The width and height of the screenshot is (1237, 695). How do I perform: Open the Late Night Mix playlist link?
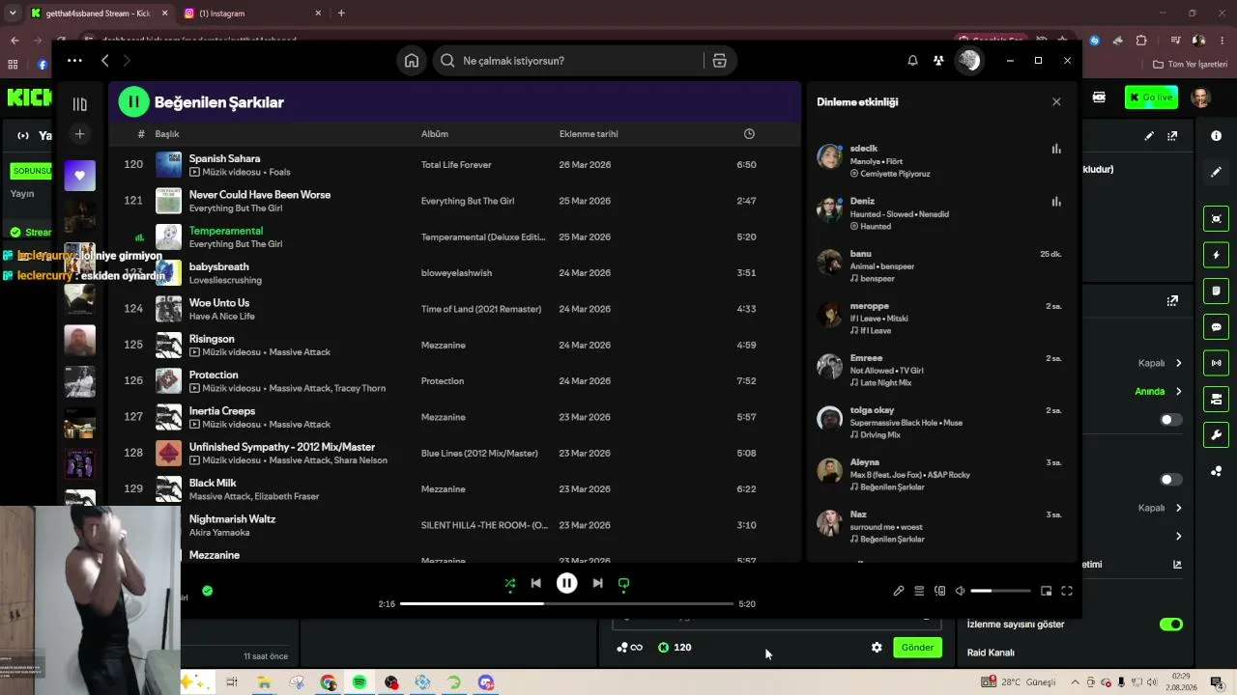[x=885, y=383]
